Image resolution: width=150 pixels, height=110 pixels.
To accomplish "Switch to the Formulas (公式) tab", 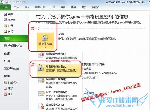I will (52, 7).
